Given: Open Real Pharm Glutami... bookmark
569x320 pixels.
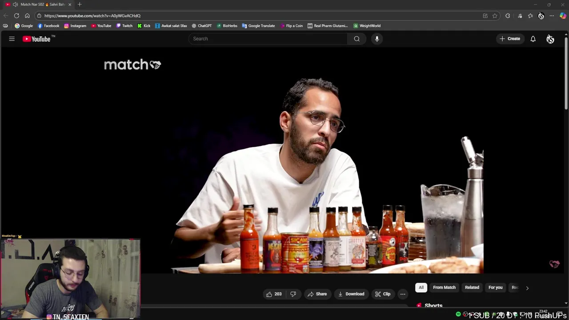Looking at the screenshot, I should [x=328, y=26].
